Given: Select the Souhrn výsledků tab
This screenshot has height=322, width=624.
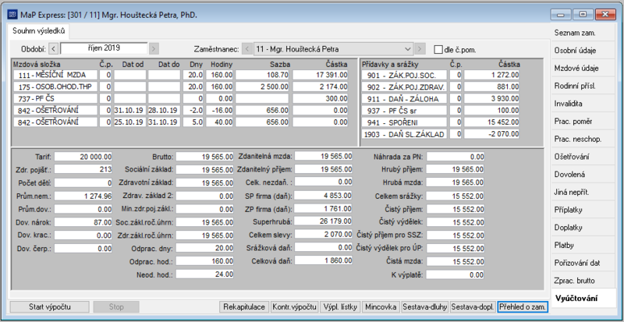Looking at the screenshot, I should 38,30.
